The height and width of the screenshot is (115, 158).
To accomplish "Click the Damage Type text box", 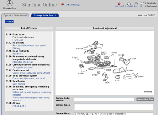I will click(114, 107).
